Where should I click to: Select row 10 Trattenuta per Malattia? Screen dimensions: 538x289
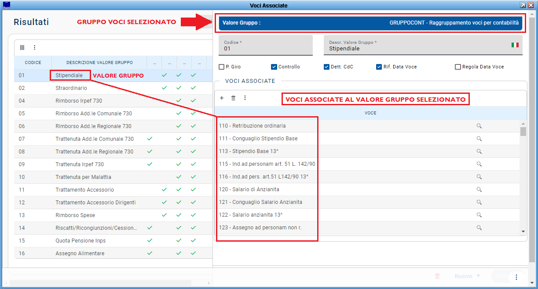tap(113, 177)
